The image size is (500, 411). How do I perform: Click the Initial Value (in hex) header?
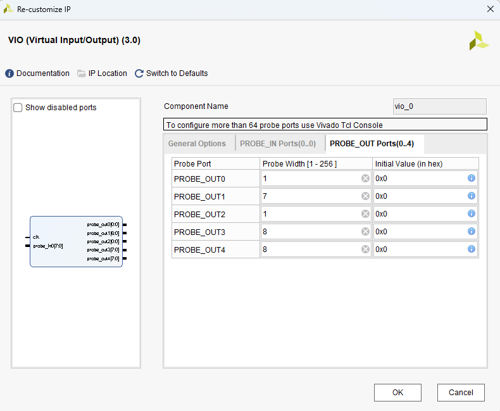pyautogui.click(x=426, y=163)
